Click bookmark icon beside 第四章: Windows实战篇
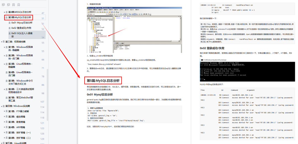Image resolution: width=298 pixels, height=144 pixels. click(4, 106)
